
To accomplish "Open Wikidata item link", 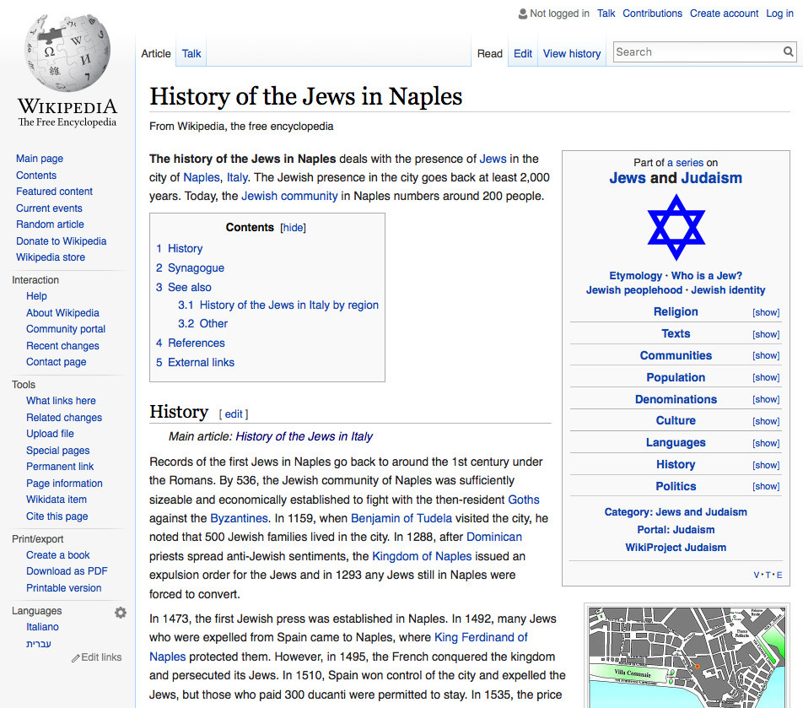I will click(x=57, y=499).
